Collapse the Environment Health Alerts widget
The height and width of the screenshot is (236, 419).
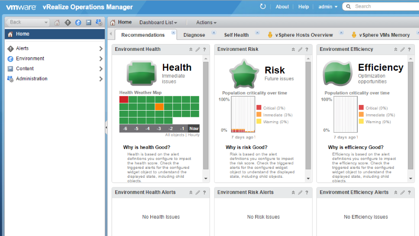(x=191, y=192)
